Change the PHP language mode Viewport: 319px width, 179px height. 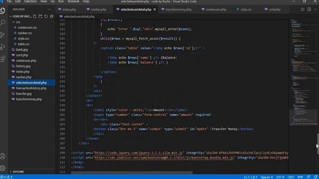point(300,177)
